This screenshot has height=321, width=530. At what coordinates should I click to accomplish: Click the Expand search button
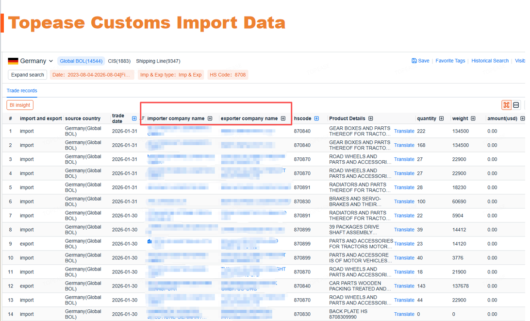point(27,75)
